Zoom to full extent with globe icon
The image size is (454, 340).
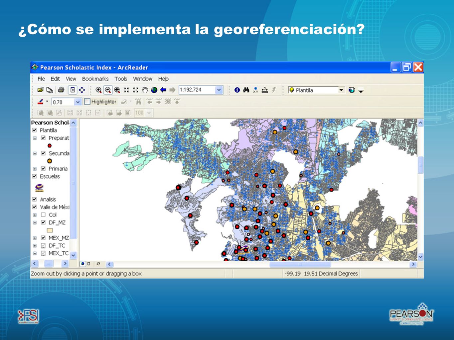coord(154,90)
